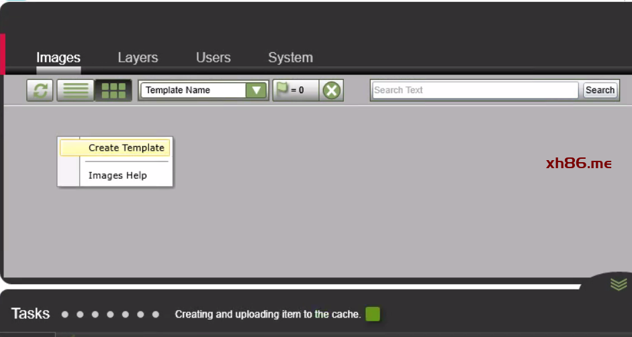Focus the Search Text input field

point(474,90)
